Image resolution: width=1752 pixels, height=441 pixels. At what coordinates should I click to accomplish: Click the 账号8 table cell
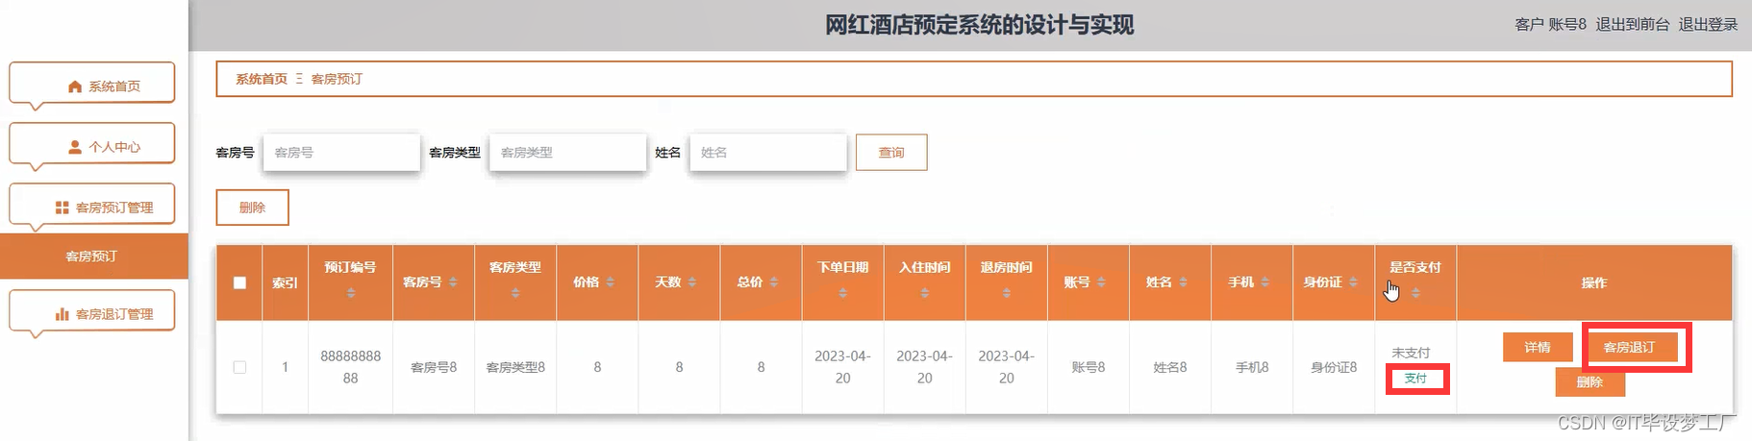tap(1089, 367)
